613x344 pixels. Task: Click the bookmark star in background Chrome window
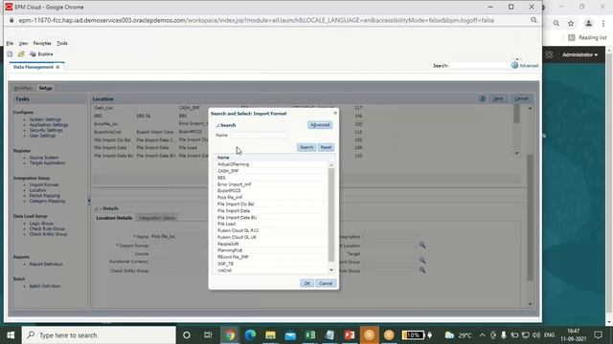point(571,23)
